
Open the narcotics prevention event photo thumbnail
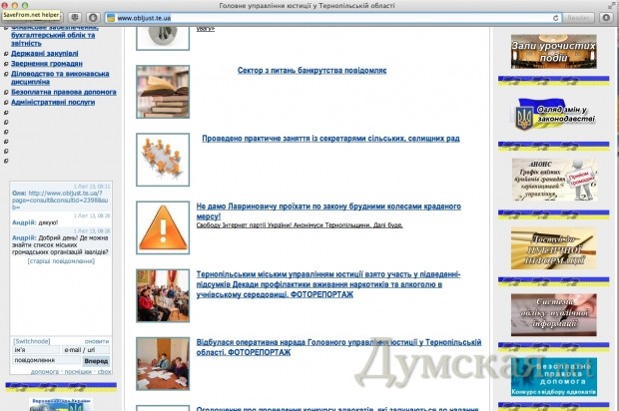point(162,294)
